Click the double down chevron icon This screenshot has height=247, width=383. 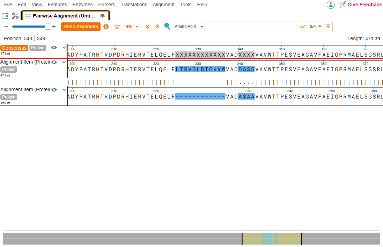pyautogui.click(x=148, y=27)
